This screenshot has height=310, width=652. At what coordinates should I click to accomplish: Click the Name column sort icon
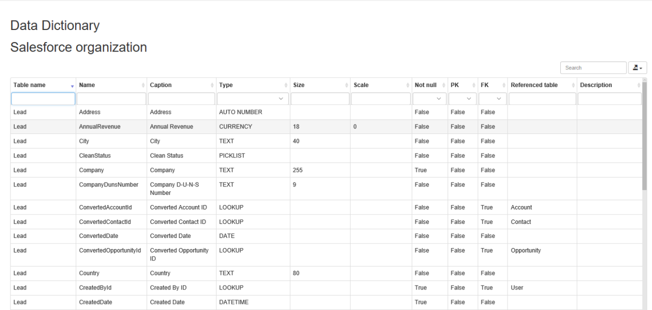point(142,86)
